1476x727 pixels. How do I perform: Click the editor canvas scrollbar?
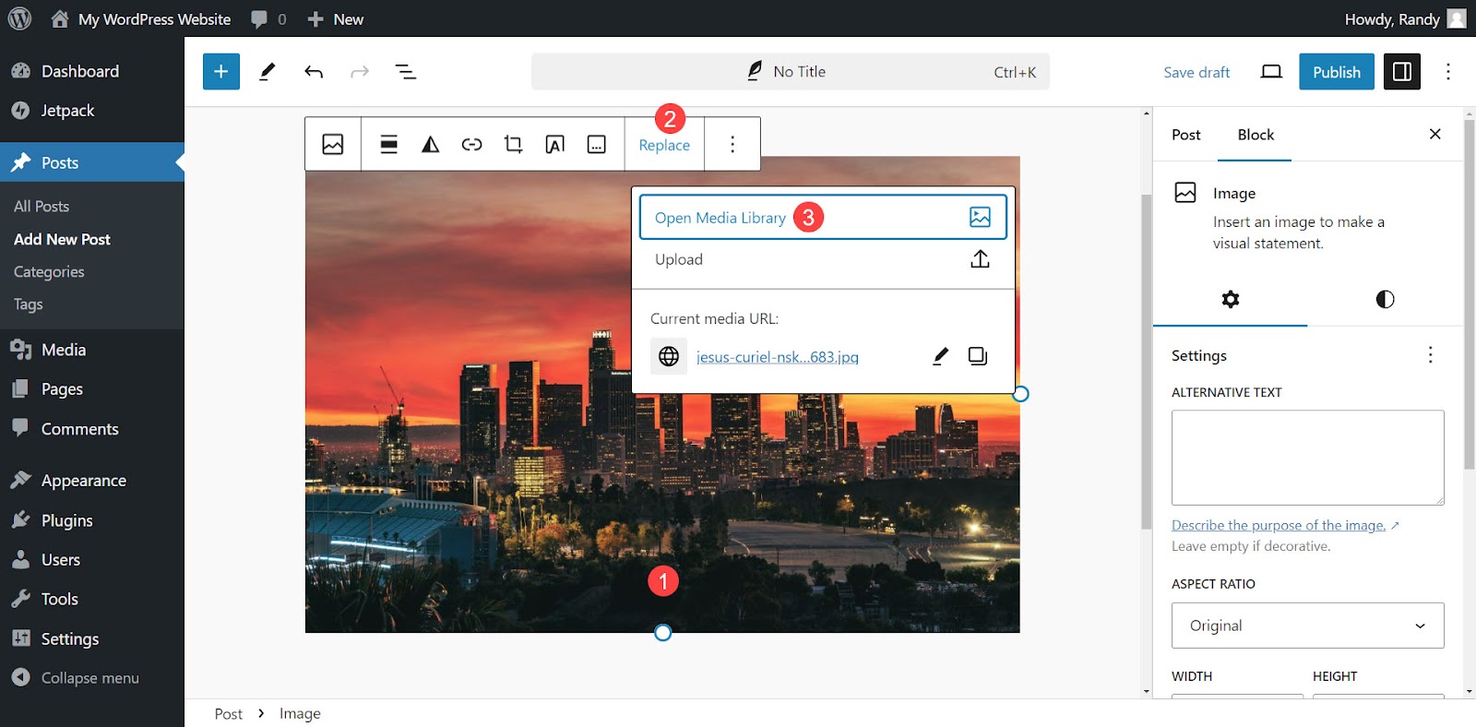(x=1147, y=360)
